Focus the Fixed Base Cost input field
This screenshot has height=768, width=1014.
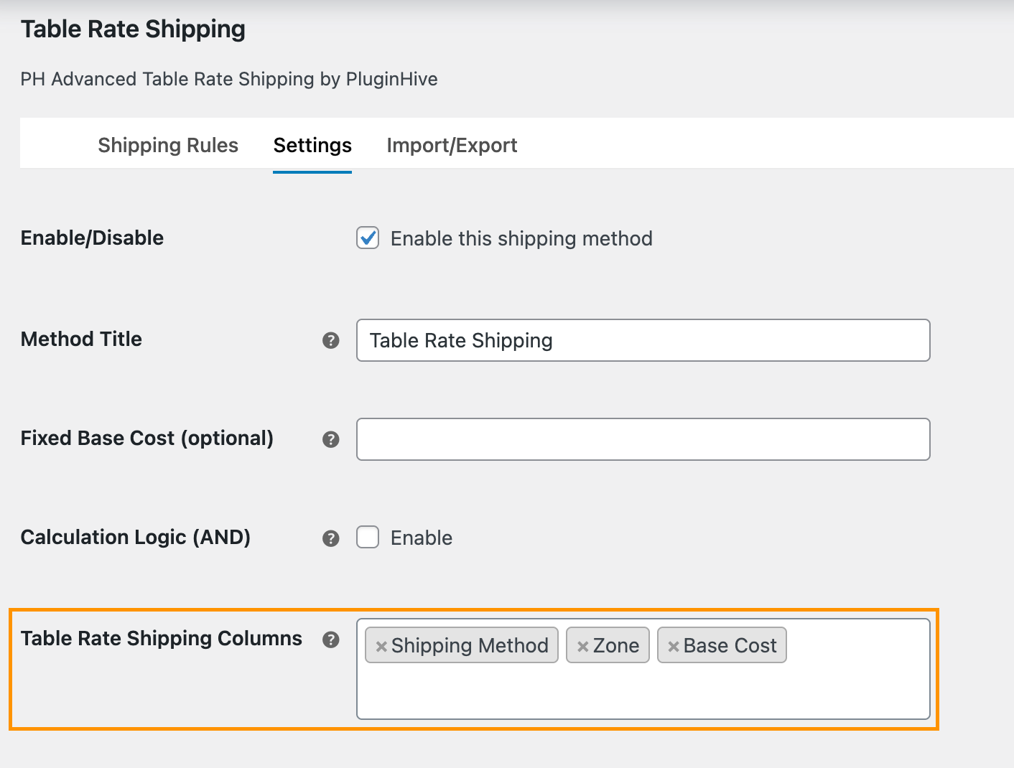point(643,439)
